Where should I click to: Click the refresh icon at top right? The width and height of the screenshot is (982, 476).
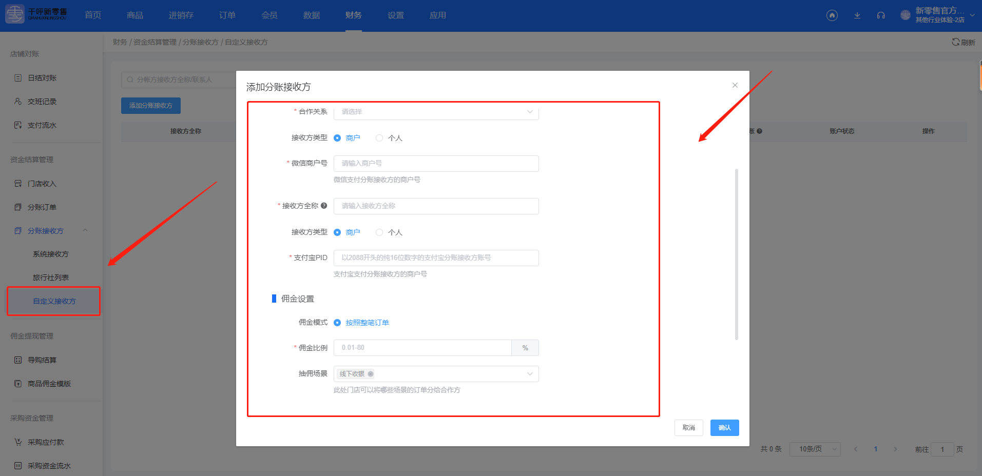pyautogui.click(x=955, y=42)
